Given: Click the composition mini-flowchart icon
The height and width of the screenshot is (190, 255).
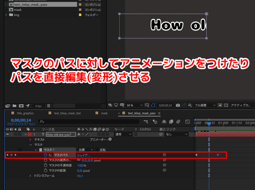Looking at the screenshot, I should click(146, 121).
